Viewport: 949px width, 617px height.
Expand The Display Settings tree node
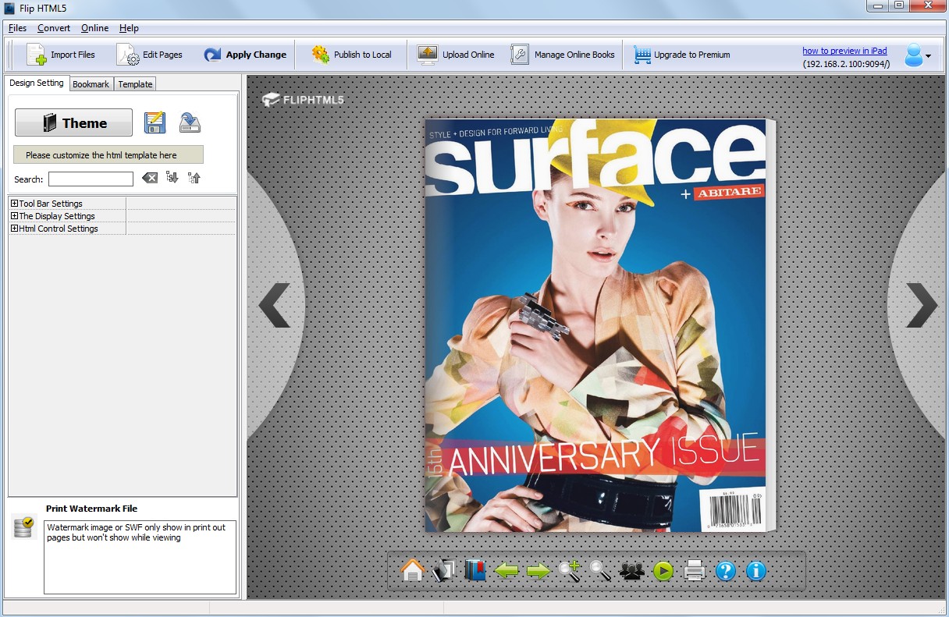tap(14, 216)
